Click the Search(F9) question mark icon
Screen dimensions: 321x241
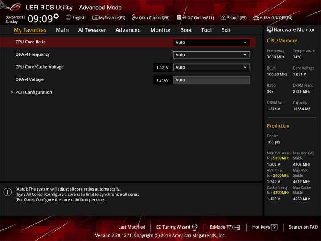223,17
